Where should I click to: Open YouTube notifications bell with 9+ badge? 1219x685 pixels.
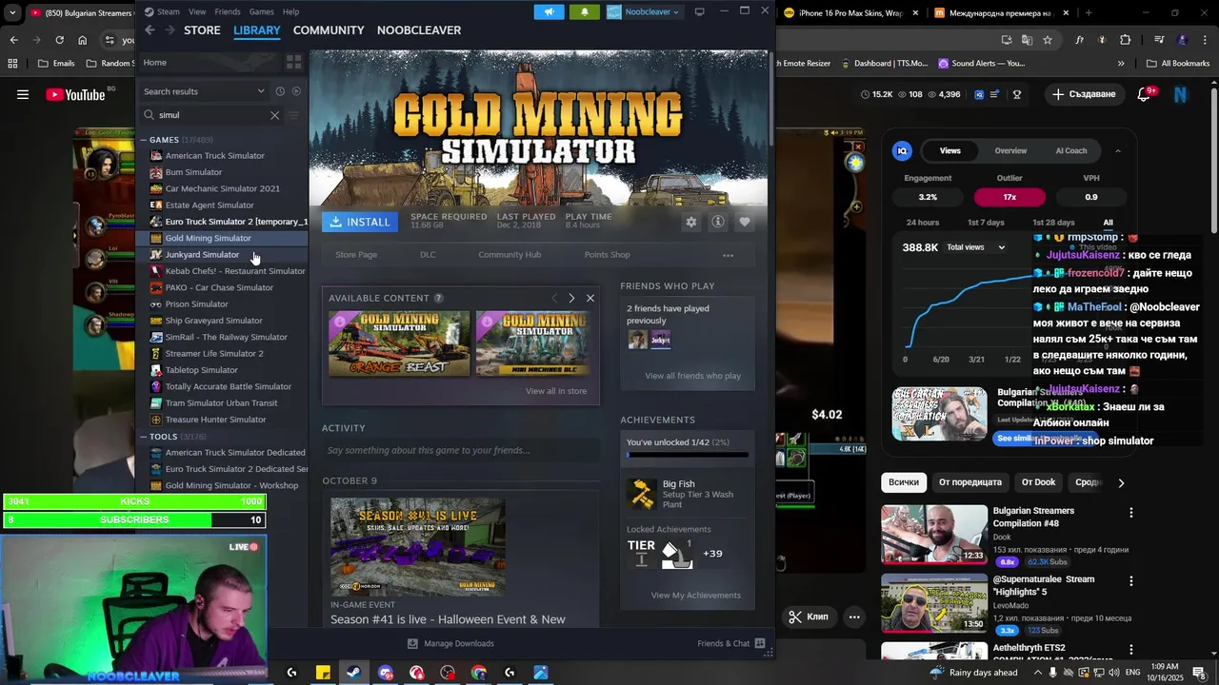[1146, 93]
